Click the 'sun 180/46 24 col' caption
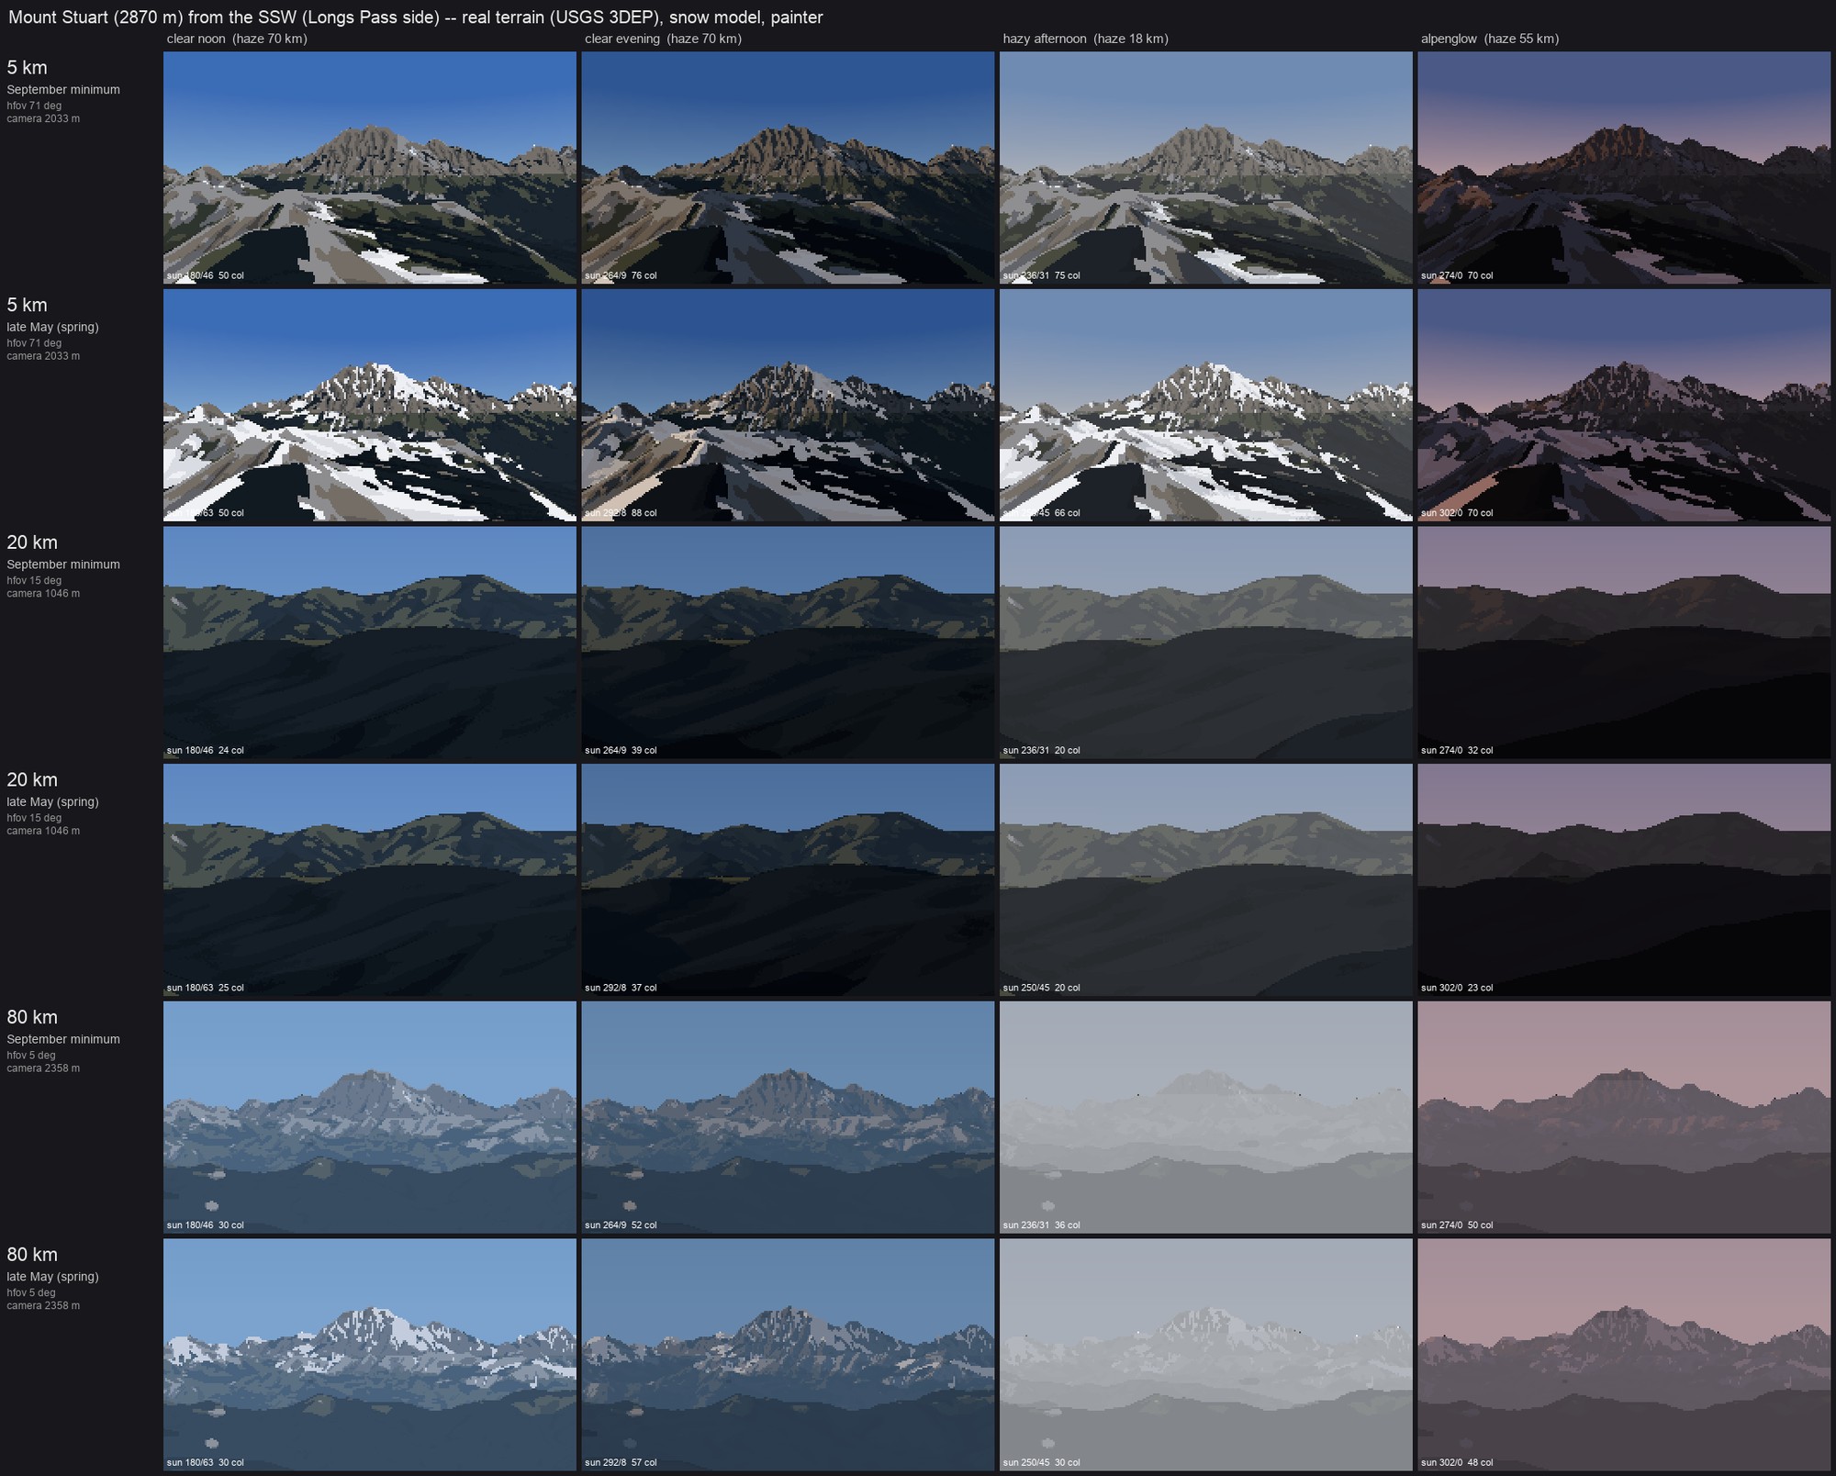The height and width of the screenshot is (1476, 1836). click(x=206, y=750)
